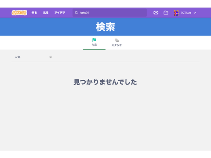Select the 作品 projects tab

[x=94, y=43]
